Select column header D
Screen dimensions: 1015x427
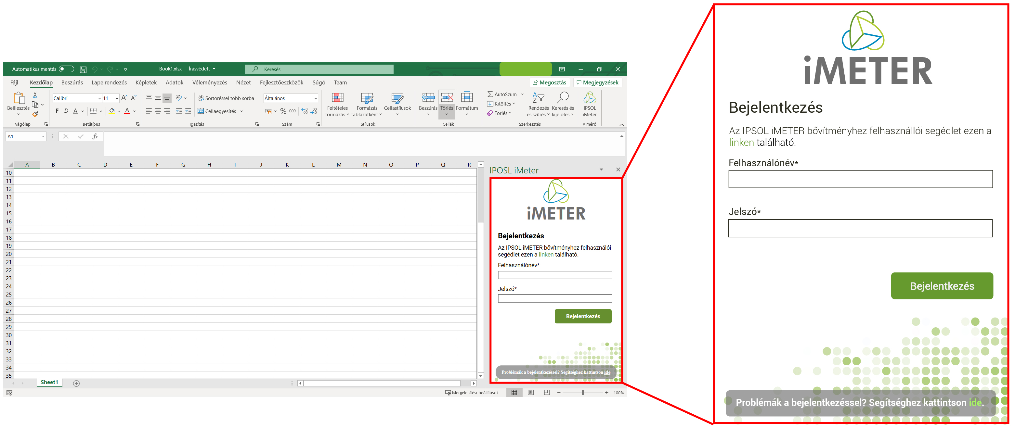tap(105, 165)
